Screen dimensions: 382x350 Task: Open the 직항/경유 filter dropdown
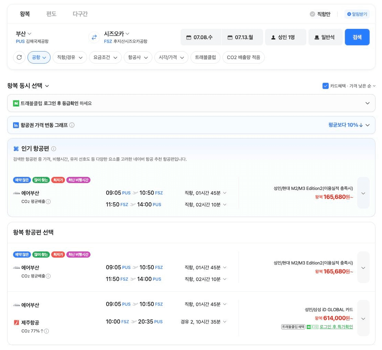[x=70, y=57]
